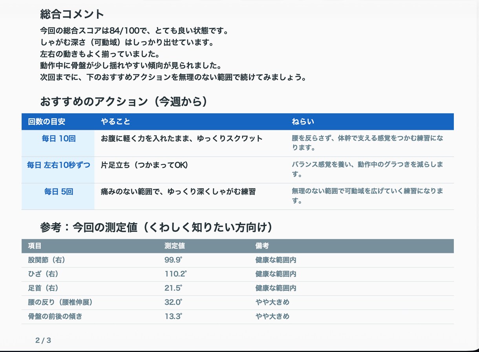Click the aim text 無理のない範囲で可動域を広げていく

(367, 196)
